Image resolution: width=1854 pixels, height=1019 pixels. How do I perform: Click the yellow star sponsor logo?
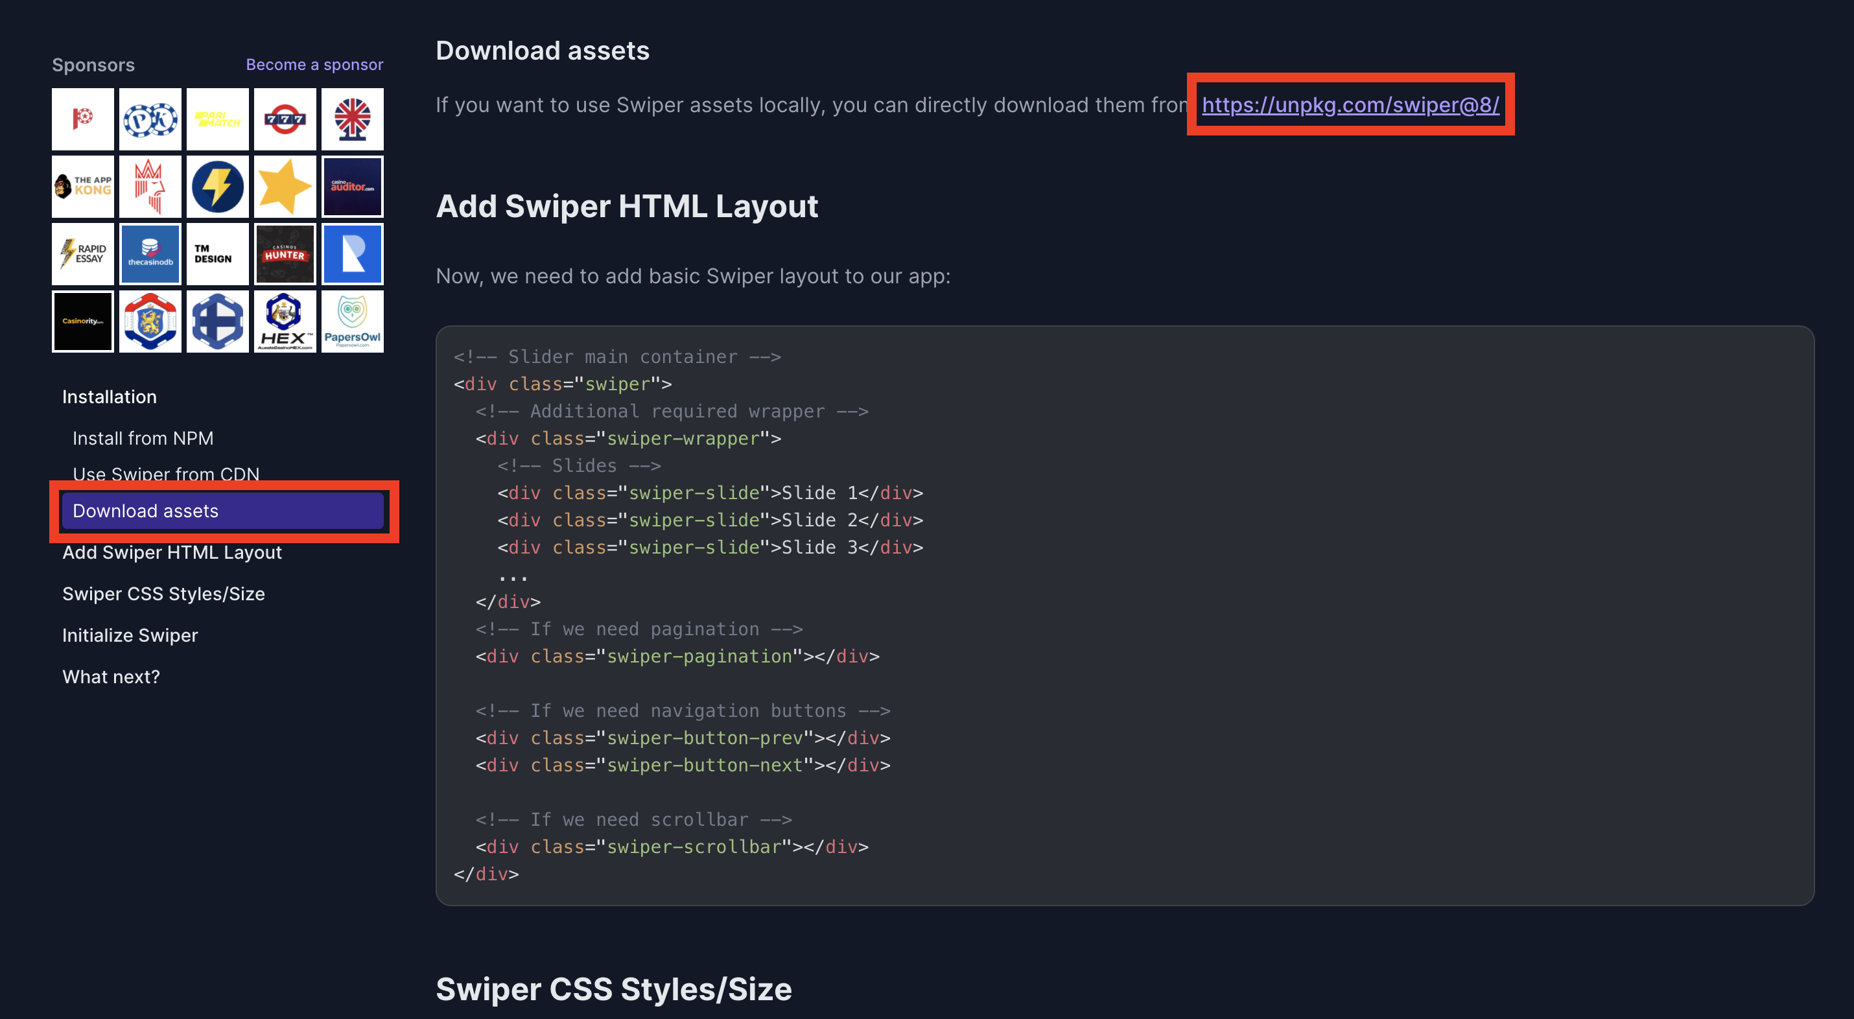(x=285, y=187)
